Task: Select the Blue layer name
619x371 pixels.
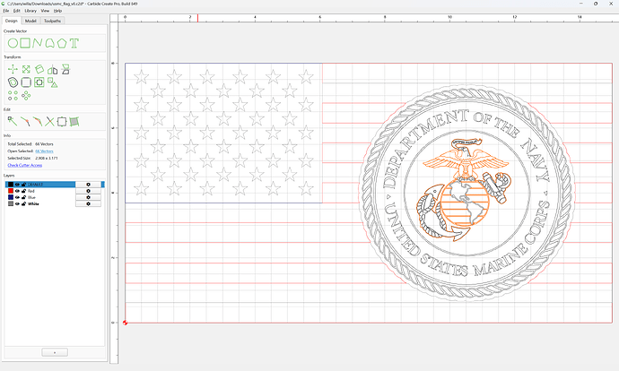Action: (31, 197)
